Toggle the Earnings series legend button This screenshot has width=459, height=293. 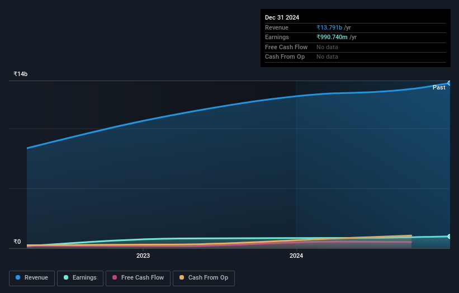point(80,278)
